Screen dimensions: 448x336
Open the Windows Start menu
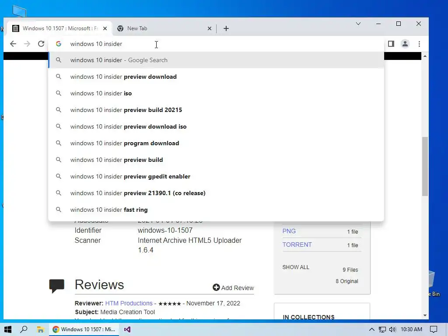pyautogui.click(x=8, y=329)
